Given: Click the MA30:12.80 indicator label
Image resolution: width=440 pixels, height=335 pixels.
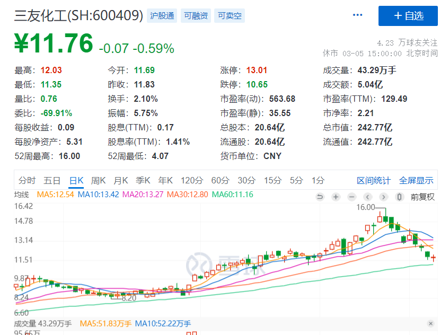Looking at the screenshot, I should pos(188,195).
